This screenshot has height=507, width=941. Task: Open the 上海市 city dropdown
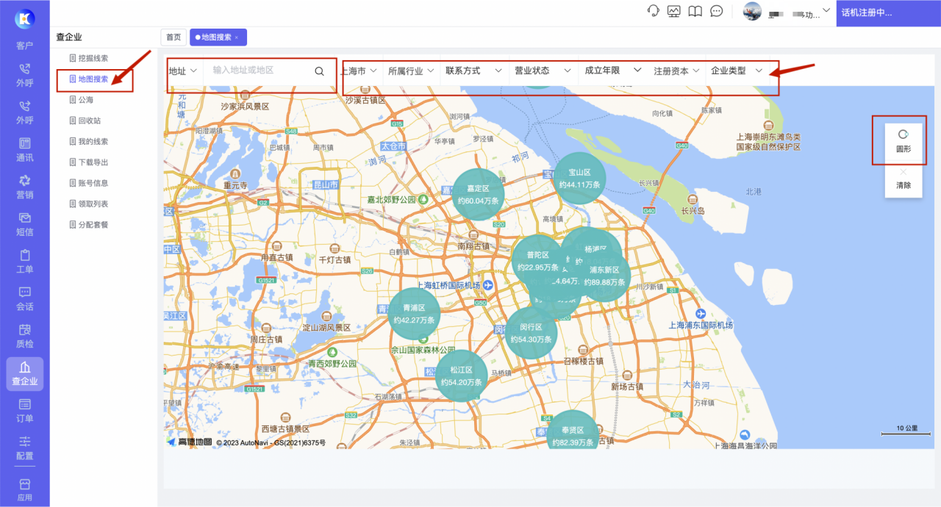coord(359,71)
